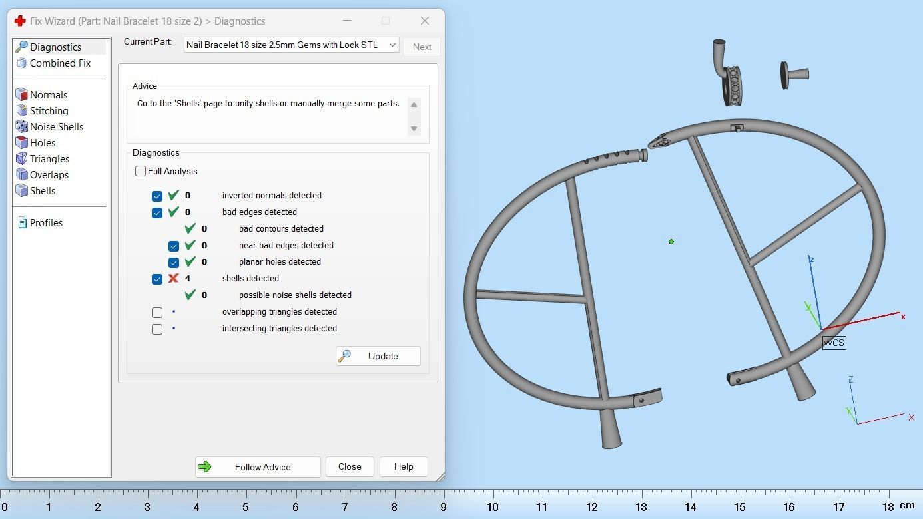Uncheck planar holes detected checkbox

pyautogui.click(x=174, y=262)
